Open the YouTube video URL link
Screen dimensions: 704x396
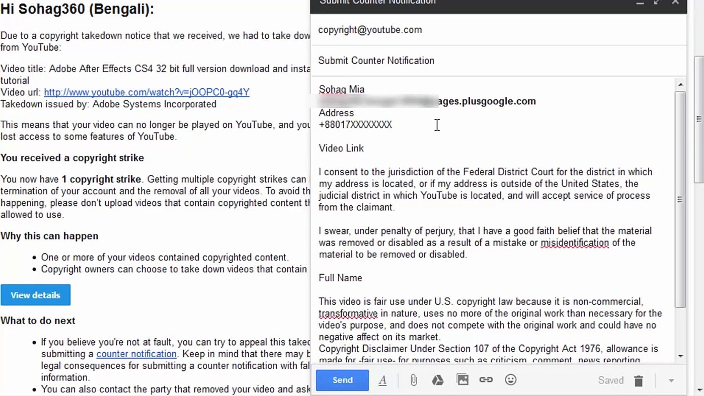146,92
